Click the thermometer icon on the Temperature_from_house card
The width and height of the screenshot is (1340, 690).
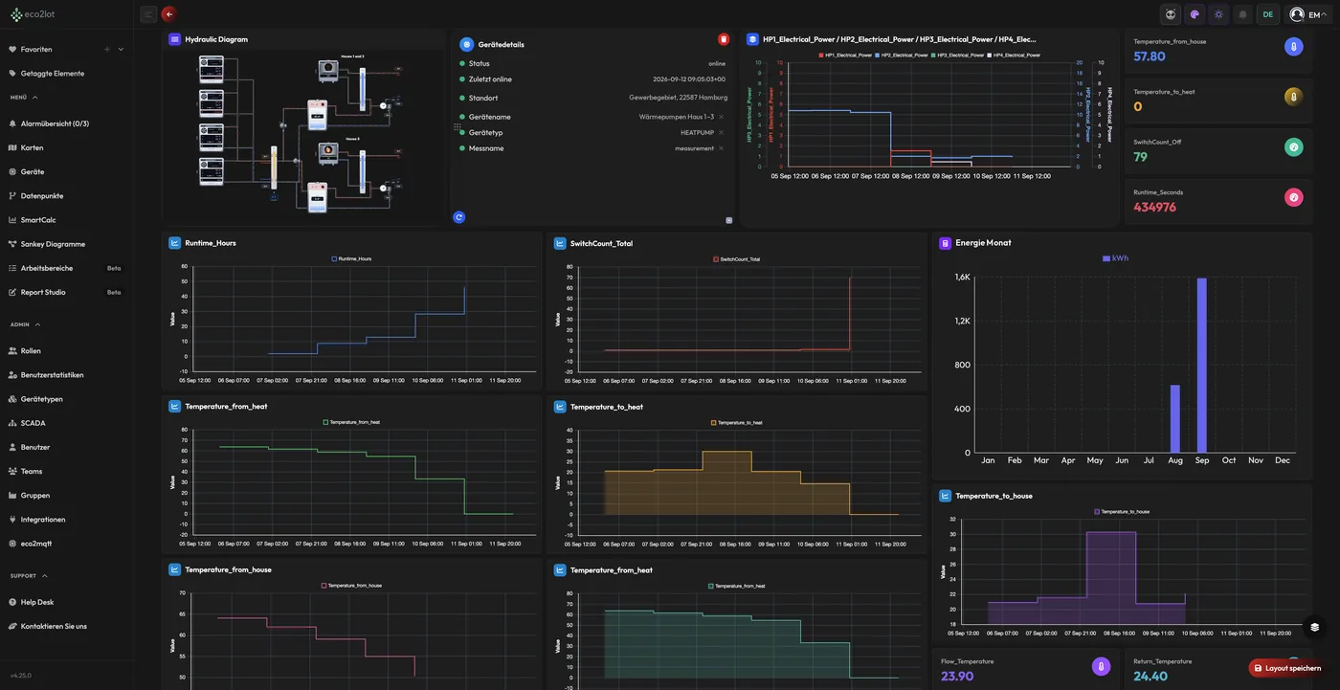pyautogui.click(x=1294, y=46)
